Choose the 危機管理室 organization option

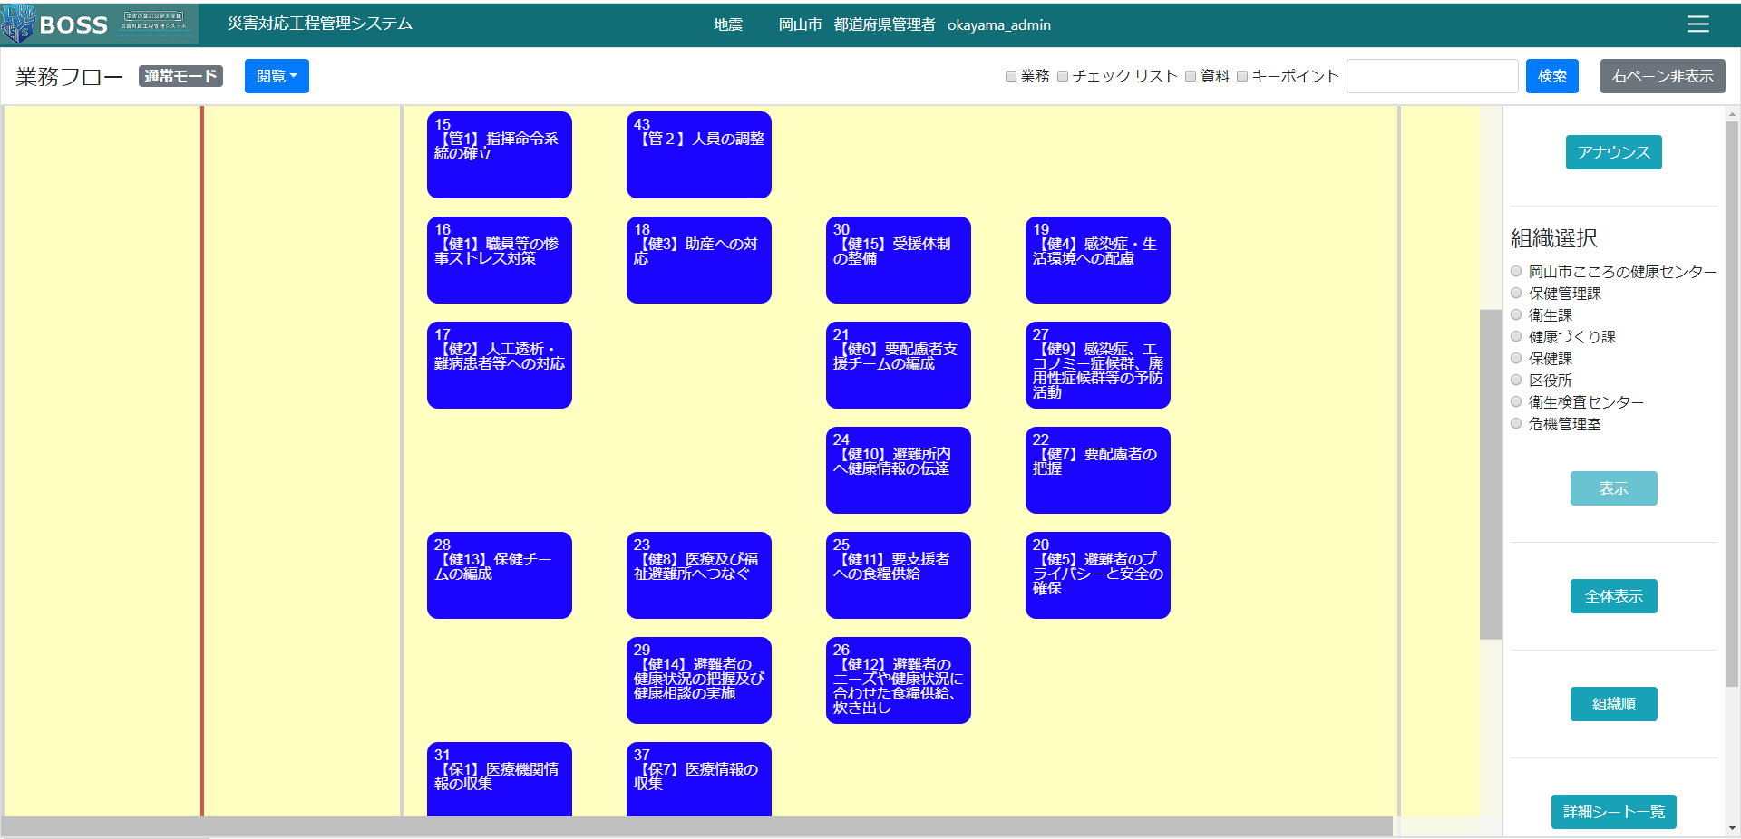point(1516,423)
